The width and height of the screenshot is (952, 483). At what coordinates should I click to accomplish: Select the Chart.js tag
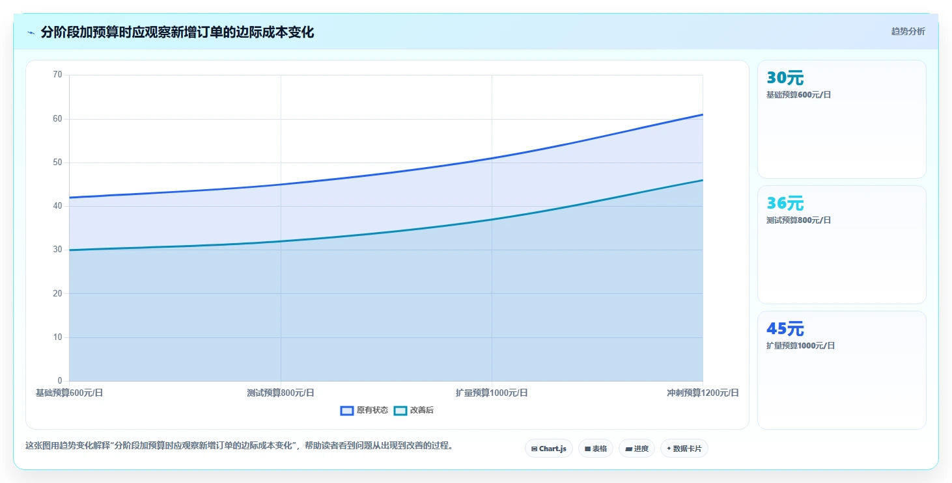pyautogui.click(x=549, y=449)
